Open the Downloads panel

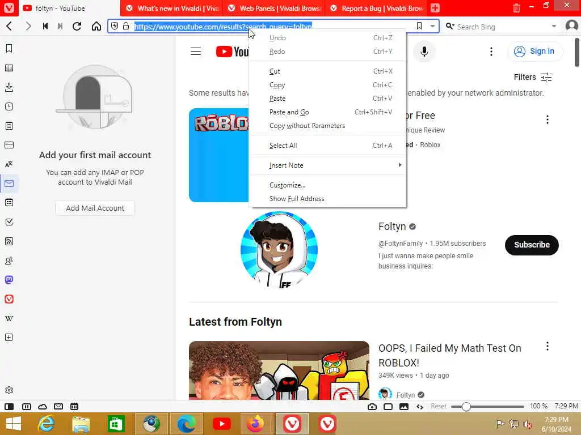[9, 87]
